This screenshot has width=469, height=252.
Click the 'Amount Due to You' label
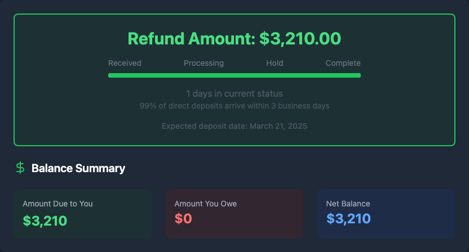coord(57,204)
